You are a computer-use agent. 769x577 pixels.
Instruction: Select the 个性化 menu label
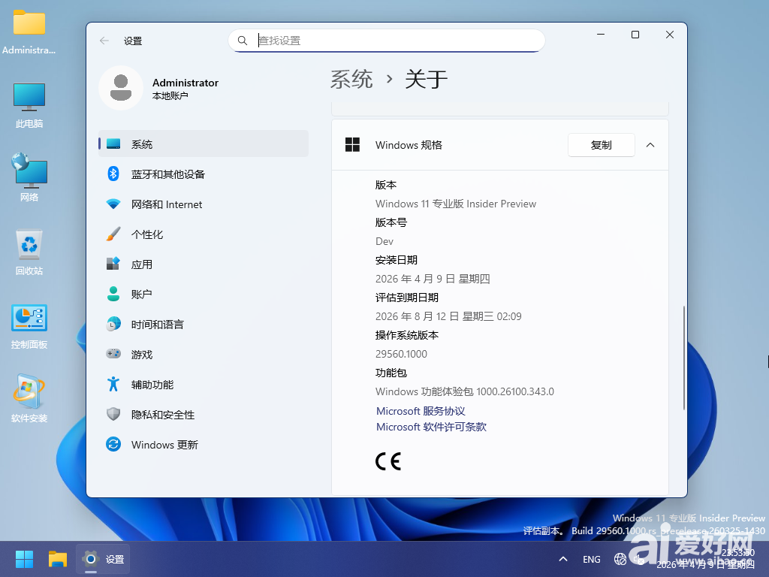[147, 234]
